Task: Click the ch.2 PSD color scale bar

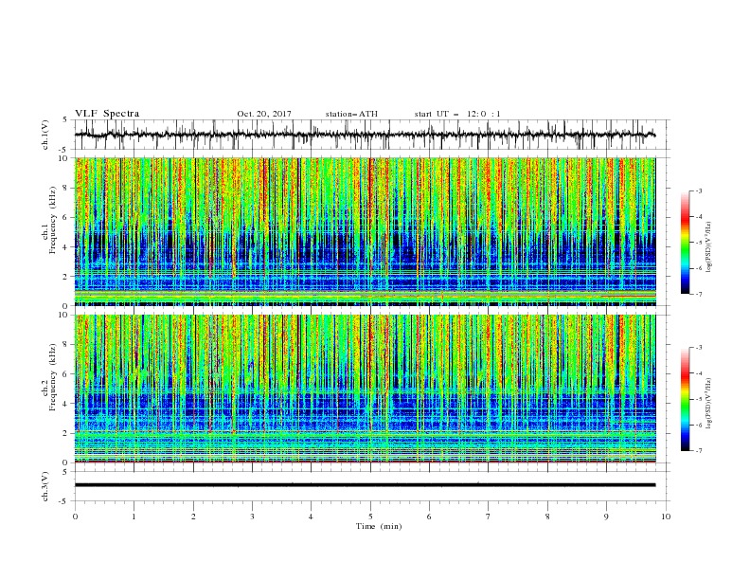Action: [x=685, y=399]
